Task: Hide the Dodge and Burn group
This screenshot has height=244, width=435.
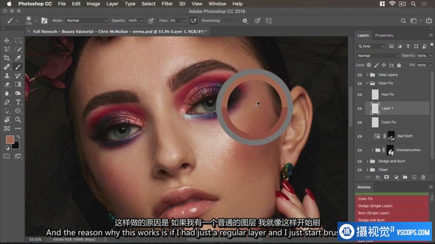Action: point(360,161)
